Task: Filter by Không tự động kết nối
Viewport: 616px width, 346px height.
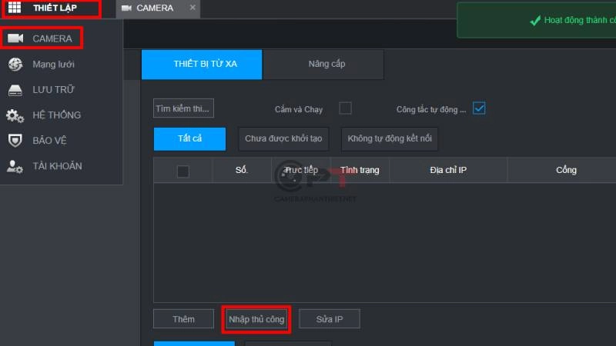Action: tap(390, 139)
